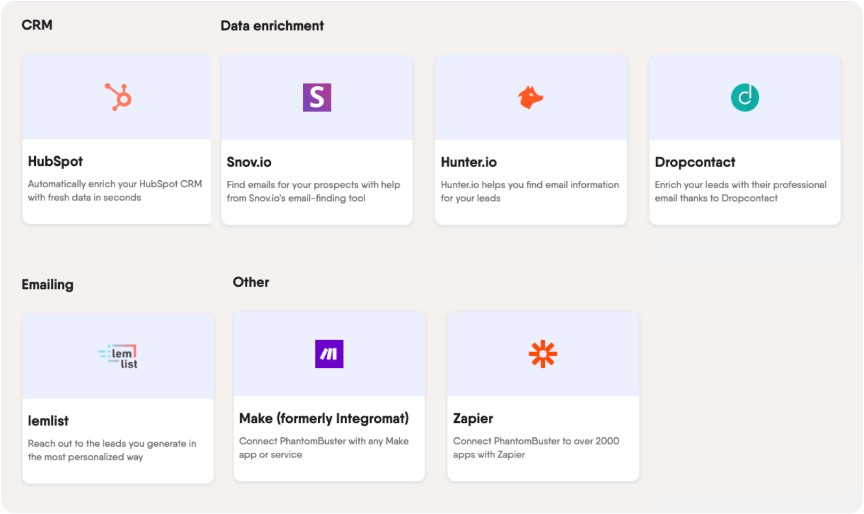864x514 pixels.
Task: Click text "Connect PhantomBuster with any Make"
Action: [x=324, y=441]
